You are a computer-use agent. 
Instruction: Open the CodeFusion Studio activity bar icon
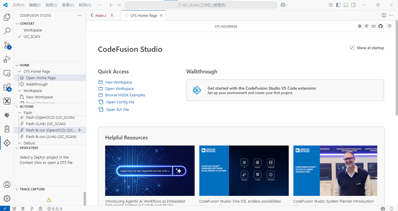click(x=7, y=143)
